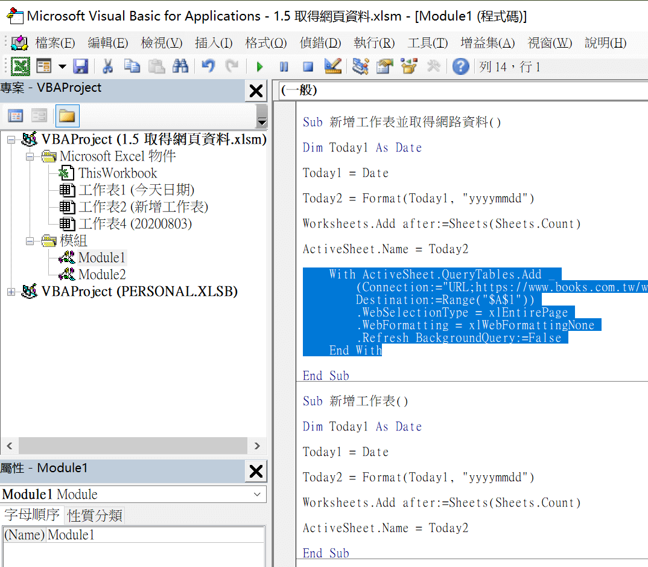Screen dimensions: 648x567
Task: Select 工作表2 (新增工作表) in tree
Action: tap(144, 207)
